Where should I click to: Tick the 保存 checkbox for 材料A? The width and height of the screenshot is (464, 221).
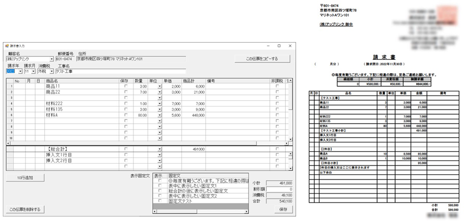coord(126,115)
